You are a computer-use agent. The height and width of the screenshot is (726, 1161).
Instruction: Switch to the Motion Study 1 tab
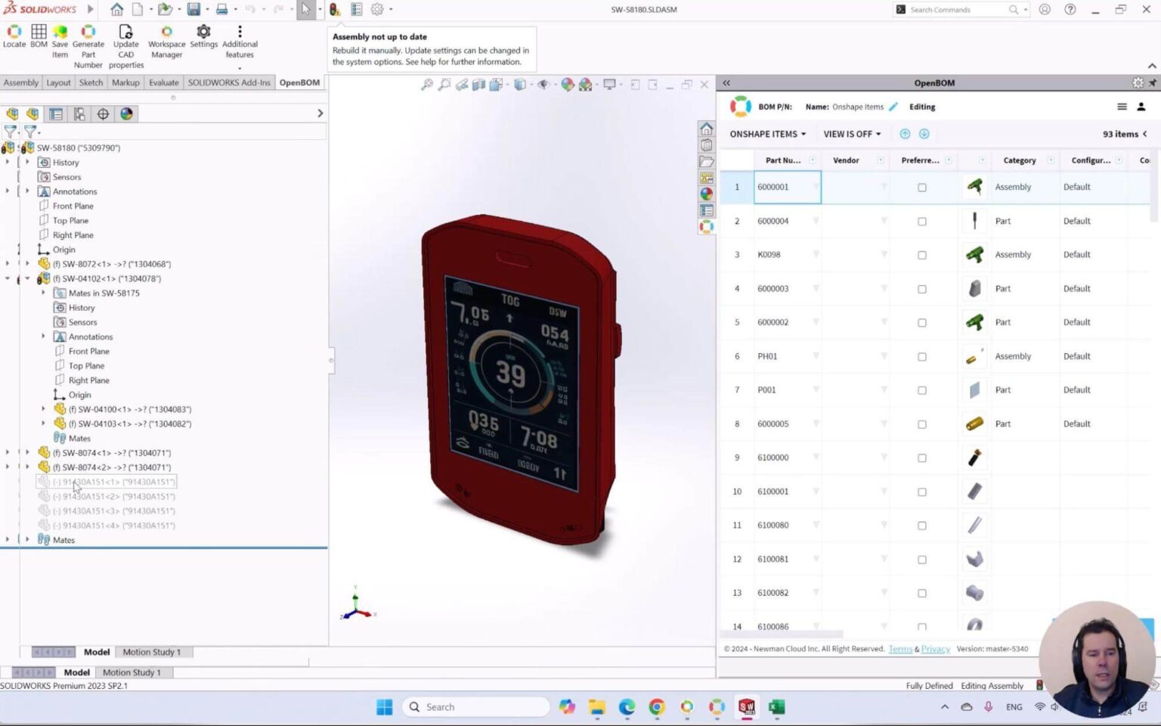pyautogui.click(x=152, y=651)
